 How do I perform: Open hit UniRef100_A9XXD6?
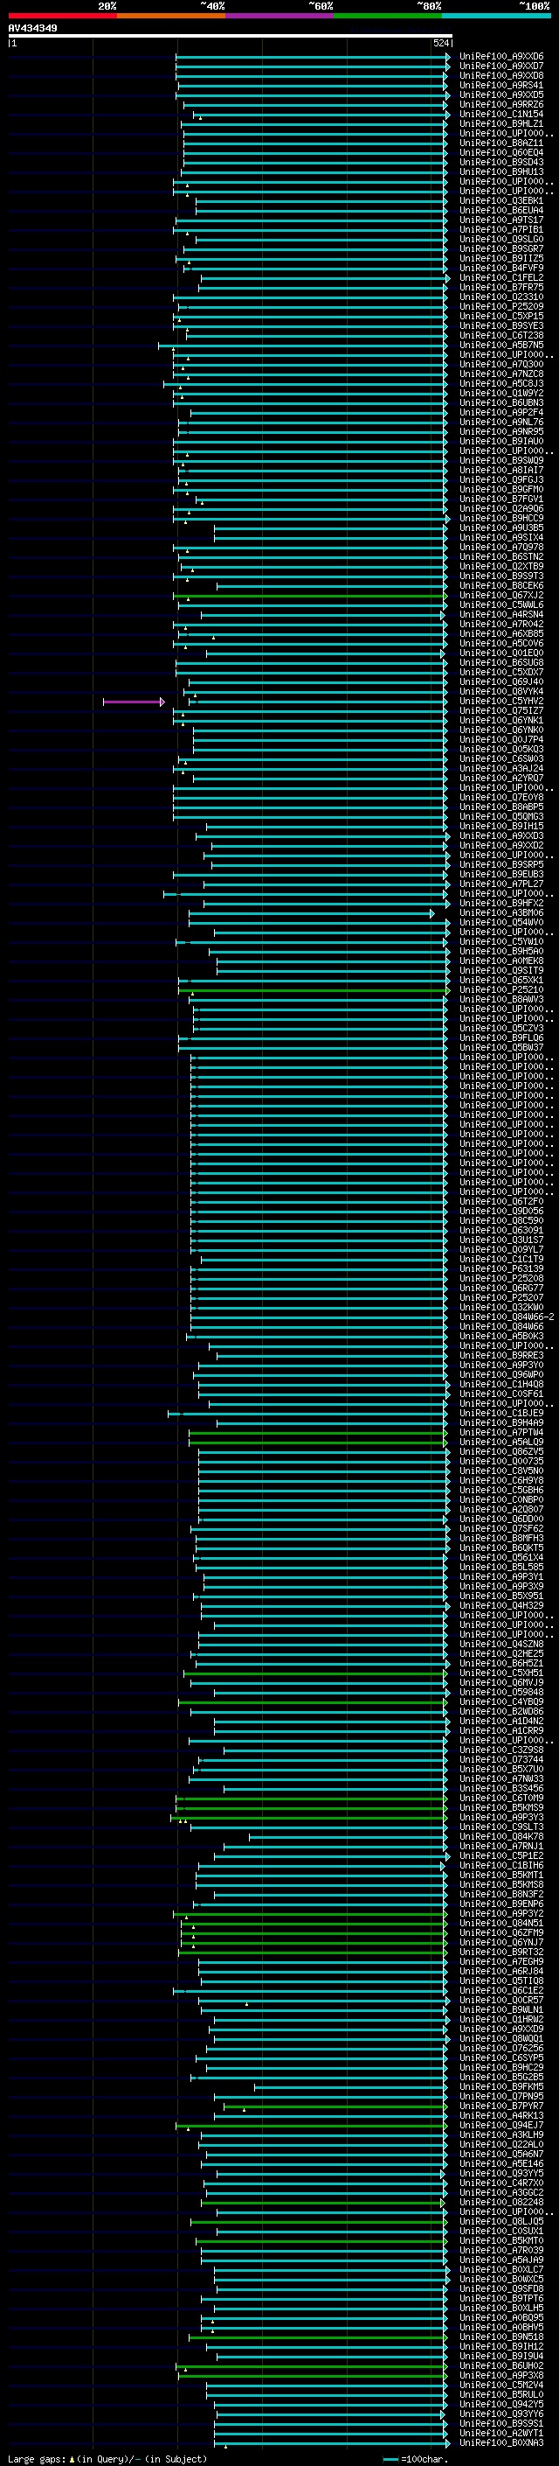click(x=501, y=57)
